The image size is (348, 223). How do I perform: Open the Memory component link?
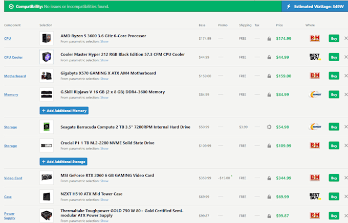coord(11,95)
